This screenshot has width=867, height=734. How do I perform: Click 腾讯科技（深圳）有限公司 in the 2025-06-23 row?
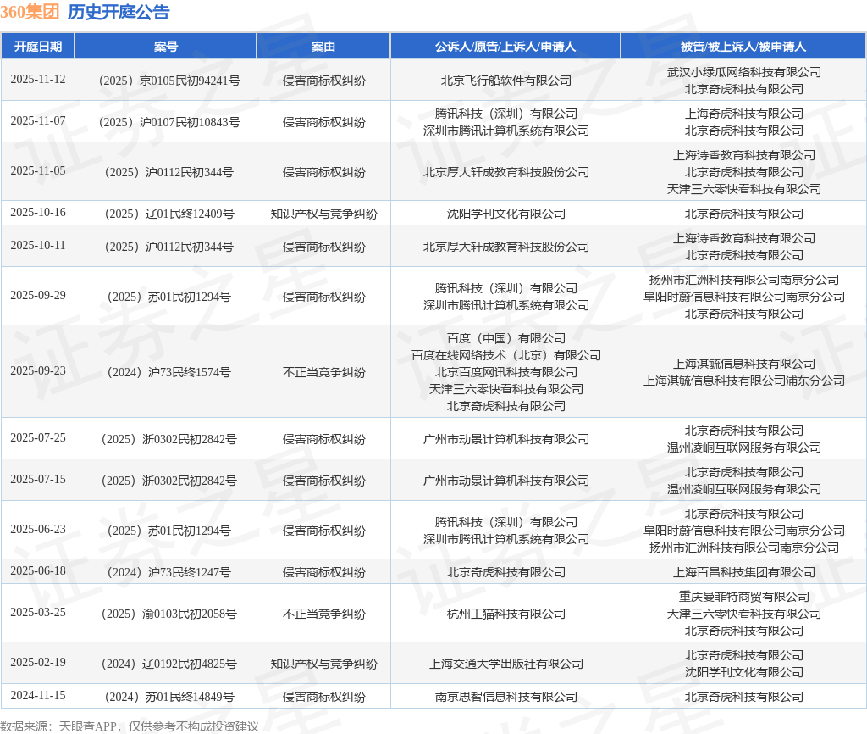[x=505, y=522]
